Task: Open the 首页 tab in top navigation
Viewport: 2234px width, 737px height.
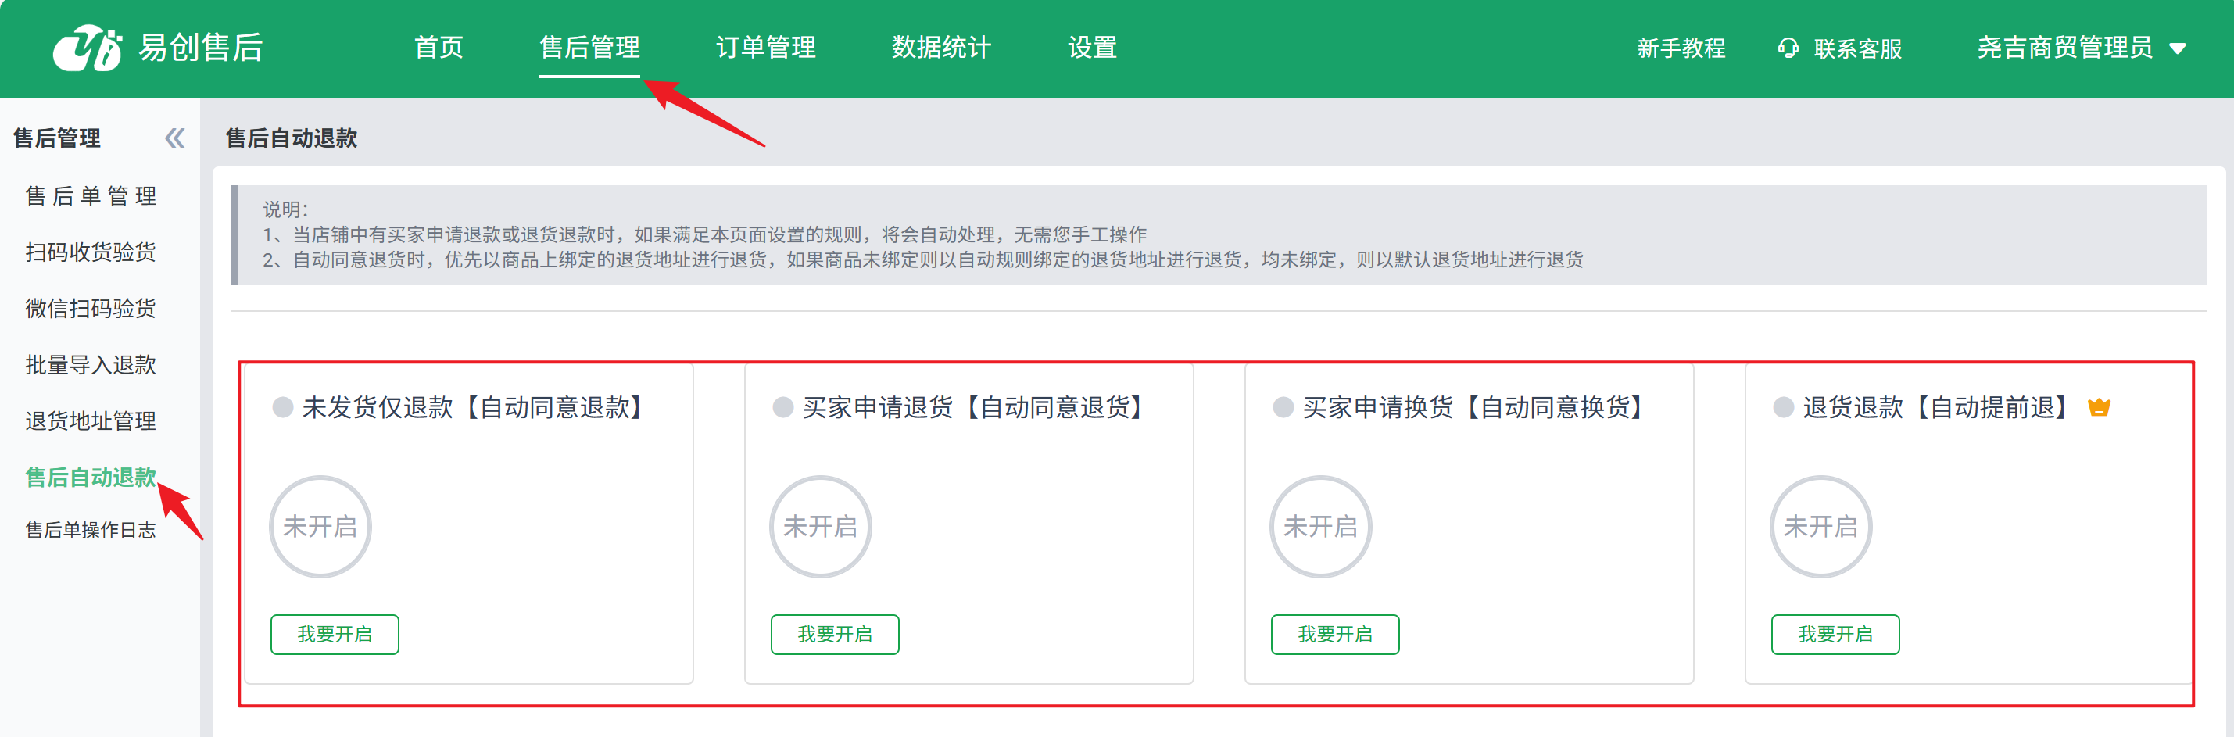Action: pyautogui.click(x=439, y=48)
